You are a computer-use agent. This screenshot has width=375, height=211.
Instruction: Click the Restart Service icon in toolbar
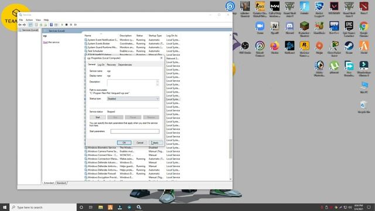pos(76,25)
